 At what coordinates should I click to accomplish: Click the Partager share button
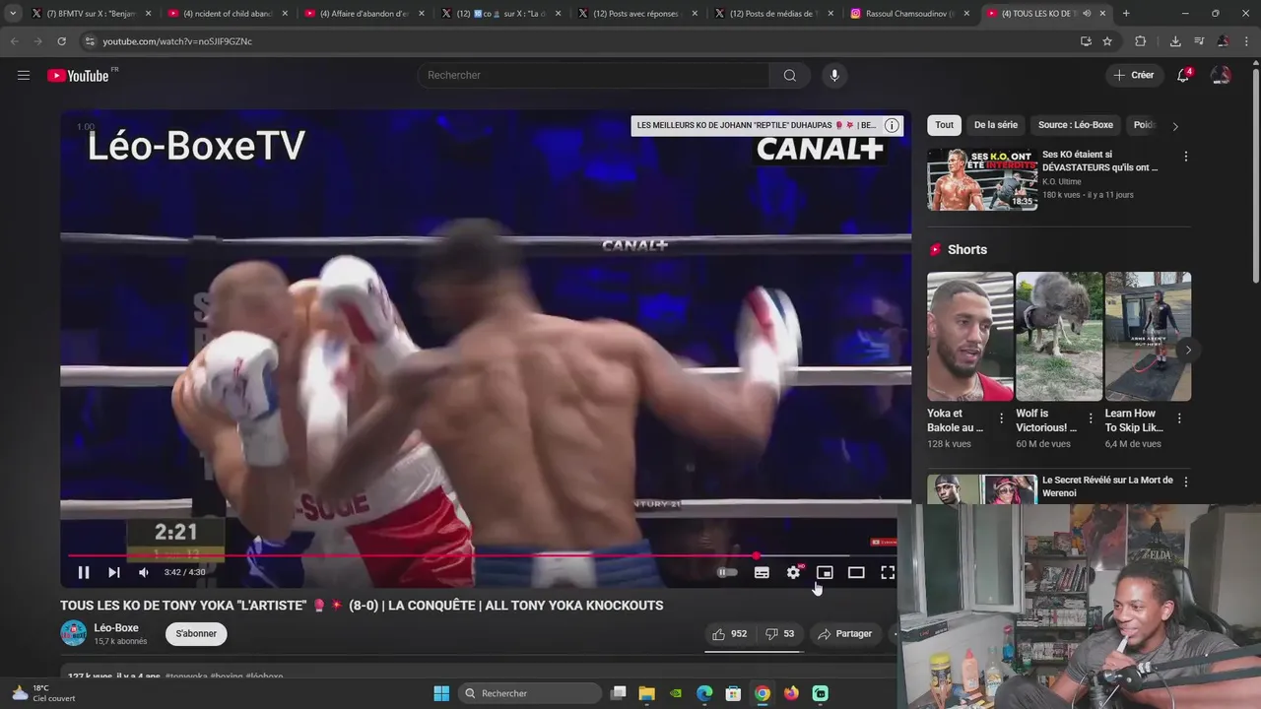click(844, 634)
